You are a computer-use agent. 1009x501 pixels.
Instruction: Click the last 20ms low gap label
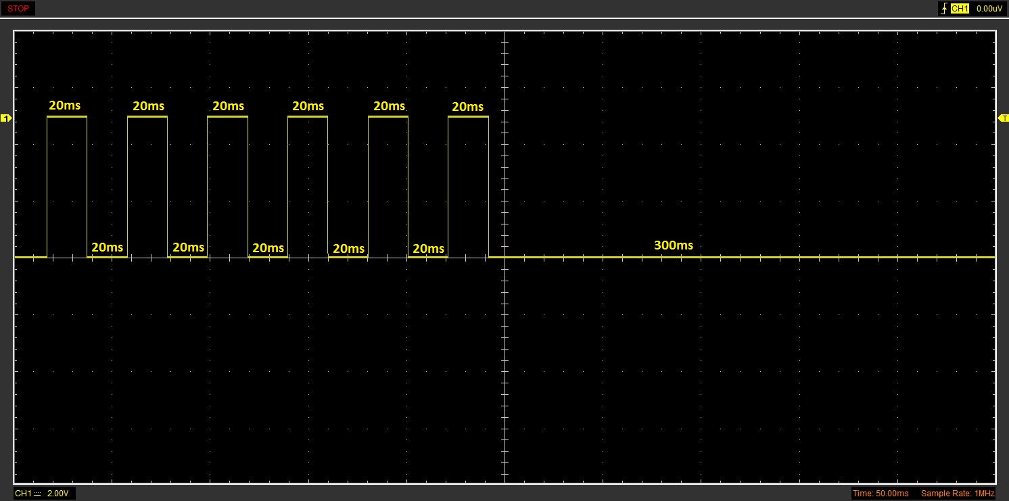[x=428, y=249]
